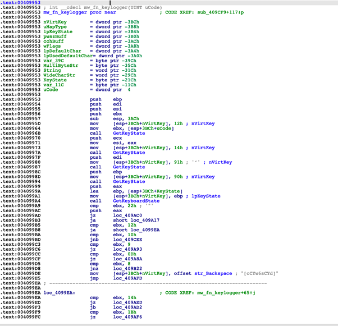This screenshot has height=326, width=338.
Task: Select the var_39C stack variable
Action: (53, 61)
